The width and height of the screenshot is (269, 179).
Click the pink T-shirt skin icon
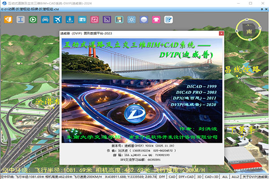coord(156,19)
